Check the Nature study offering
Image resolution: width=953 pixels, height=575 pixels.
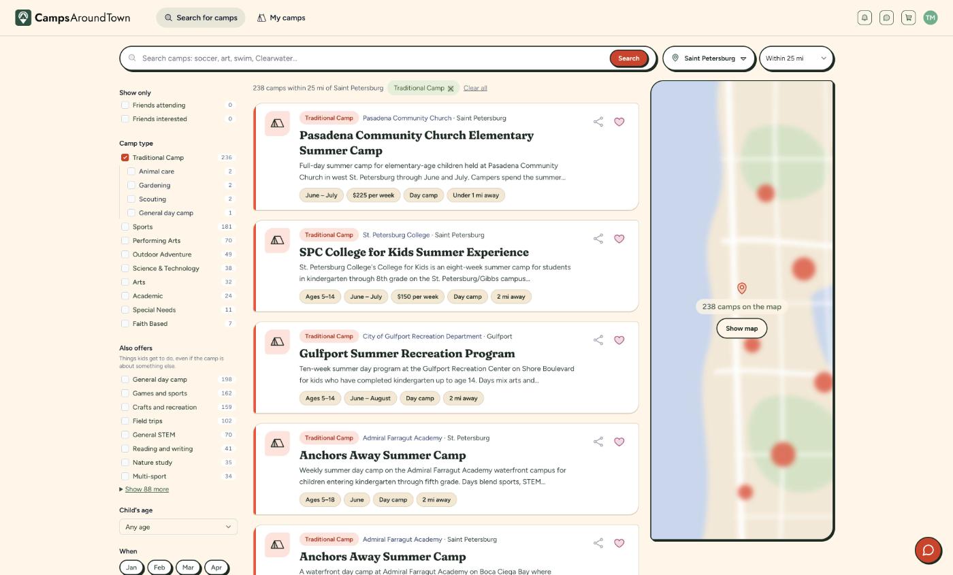point(125,463)
